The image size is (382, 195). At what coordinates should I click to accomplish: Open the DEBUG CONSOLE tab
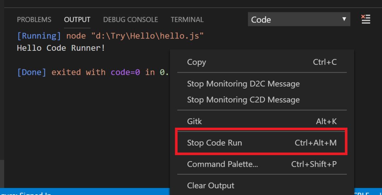131,20
